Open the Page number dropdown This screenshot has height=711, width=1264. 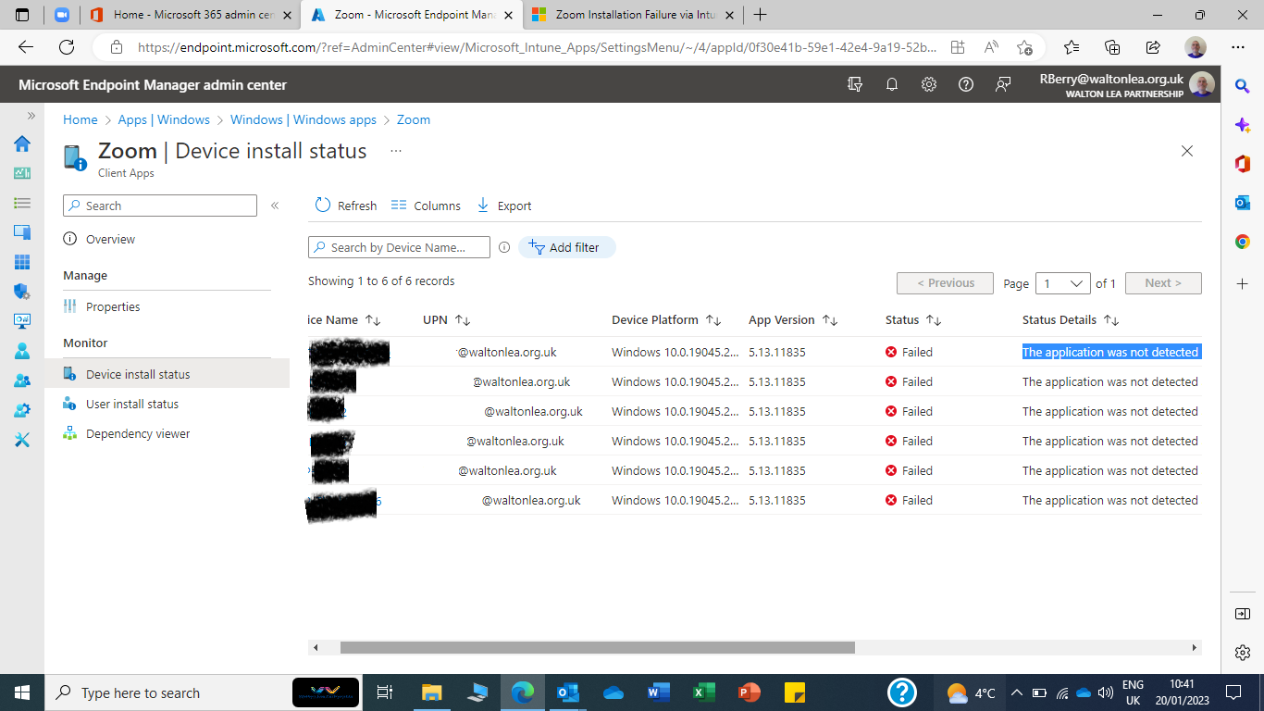pos(1063,283)
